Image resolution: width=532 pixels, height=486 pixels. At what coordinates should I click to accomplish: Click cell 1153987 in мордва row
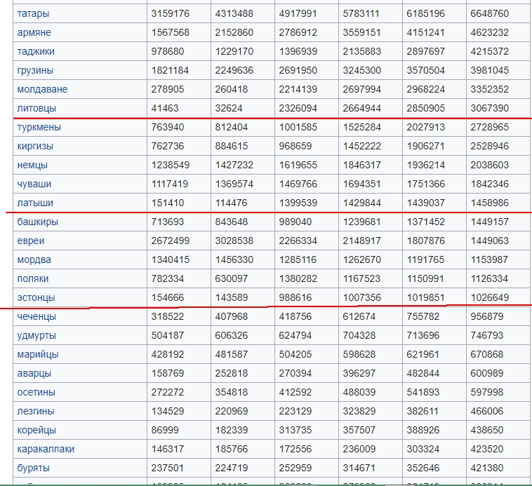(490, 260)
